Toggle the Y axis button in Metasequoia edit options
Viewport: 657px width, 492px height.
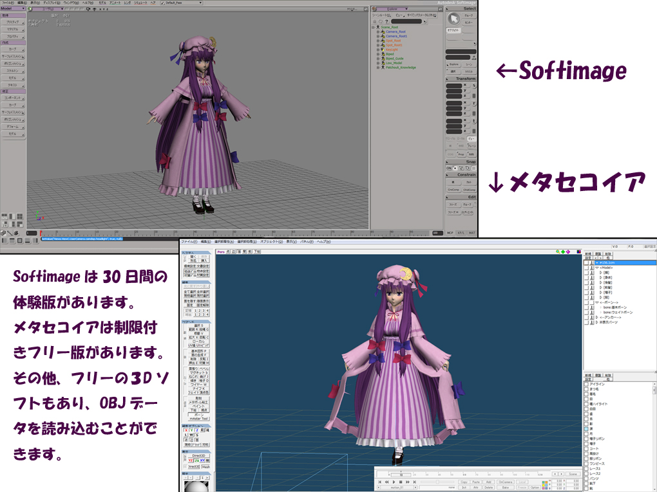191,430
